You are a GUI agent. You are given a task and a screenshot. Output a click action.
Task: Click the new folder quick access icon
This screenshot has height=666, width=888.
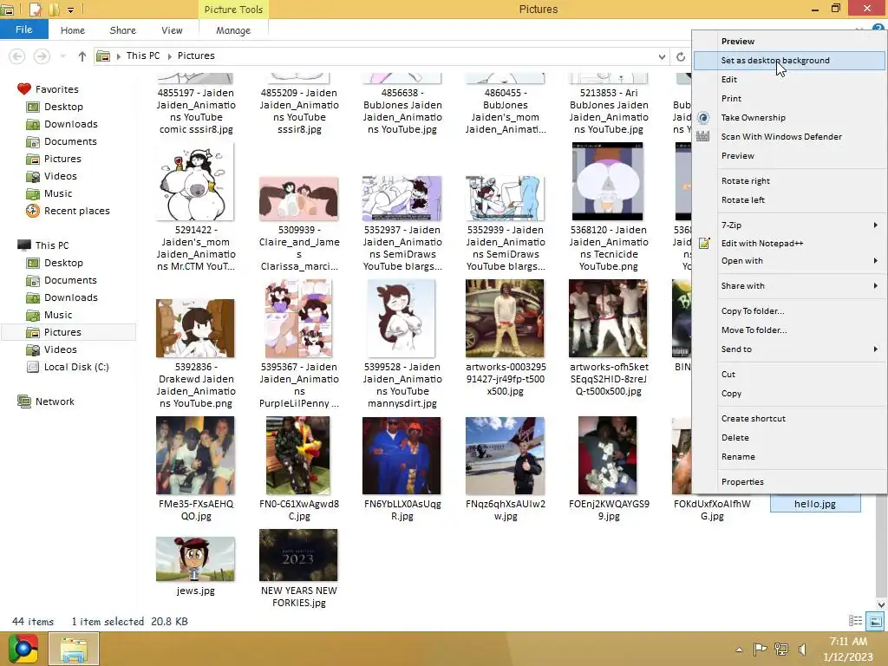point(54,9)
